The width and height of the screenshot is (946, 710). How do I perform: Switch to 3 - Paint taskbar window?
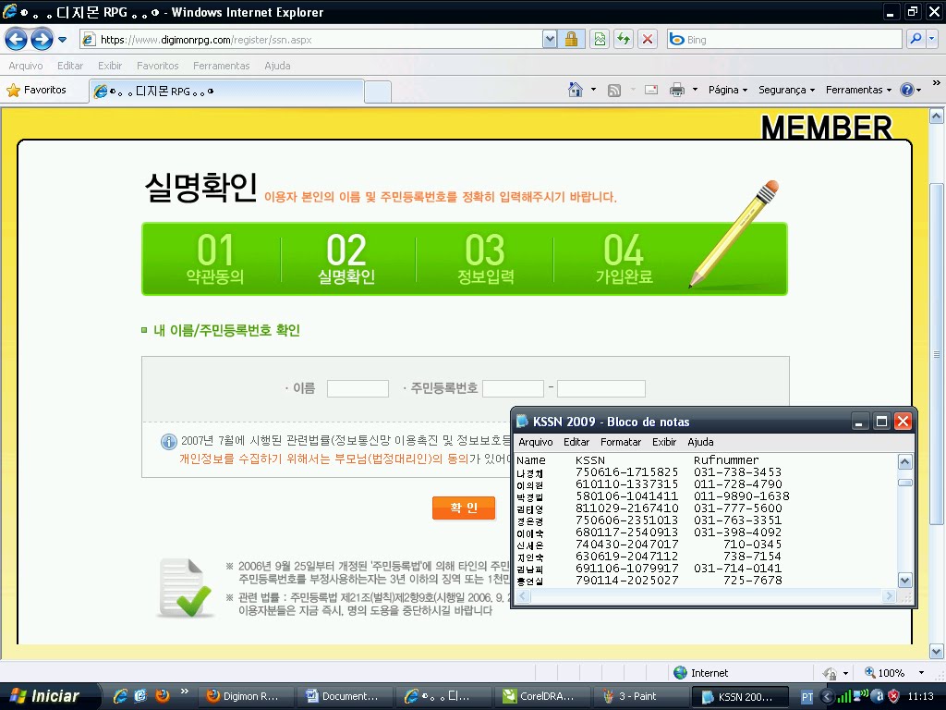click(642, 696)
